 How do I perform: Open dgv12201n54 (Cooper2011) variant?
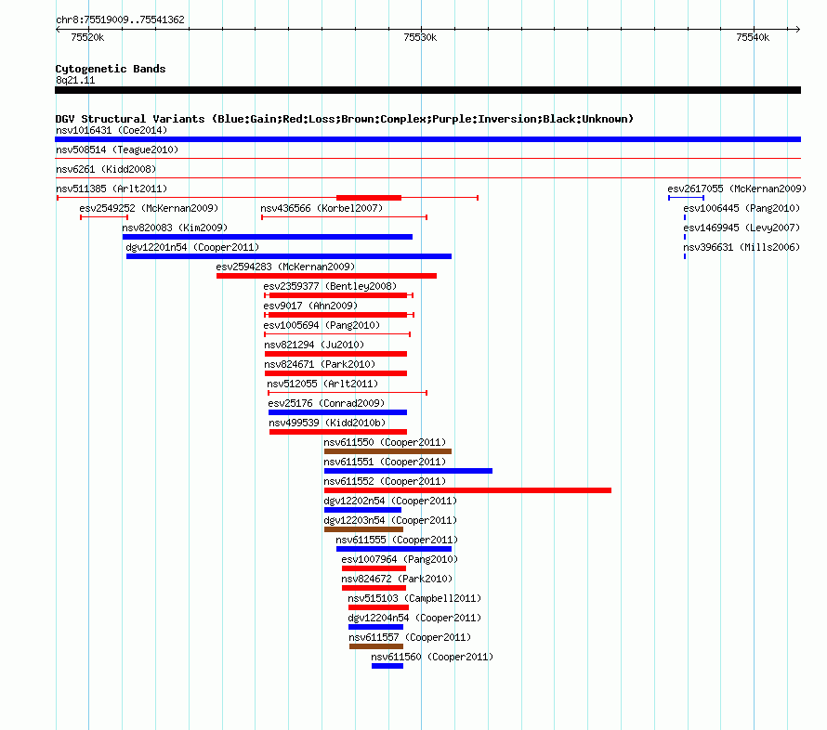pos(192,247)
